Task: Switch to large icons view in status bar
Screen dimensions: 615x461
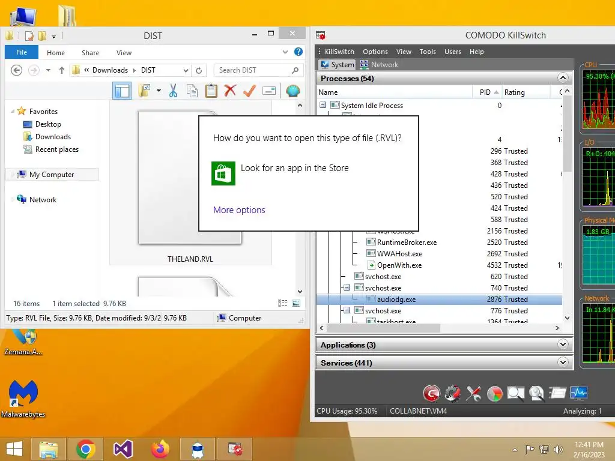Action: (x=296, y=303)
